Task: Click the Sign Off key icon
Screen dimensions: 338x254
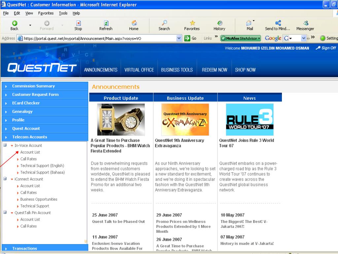Action: [318, 48]
